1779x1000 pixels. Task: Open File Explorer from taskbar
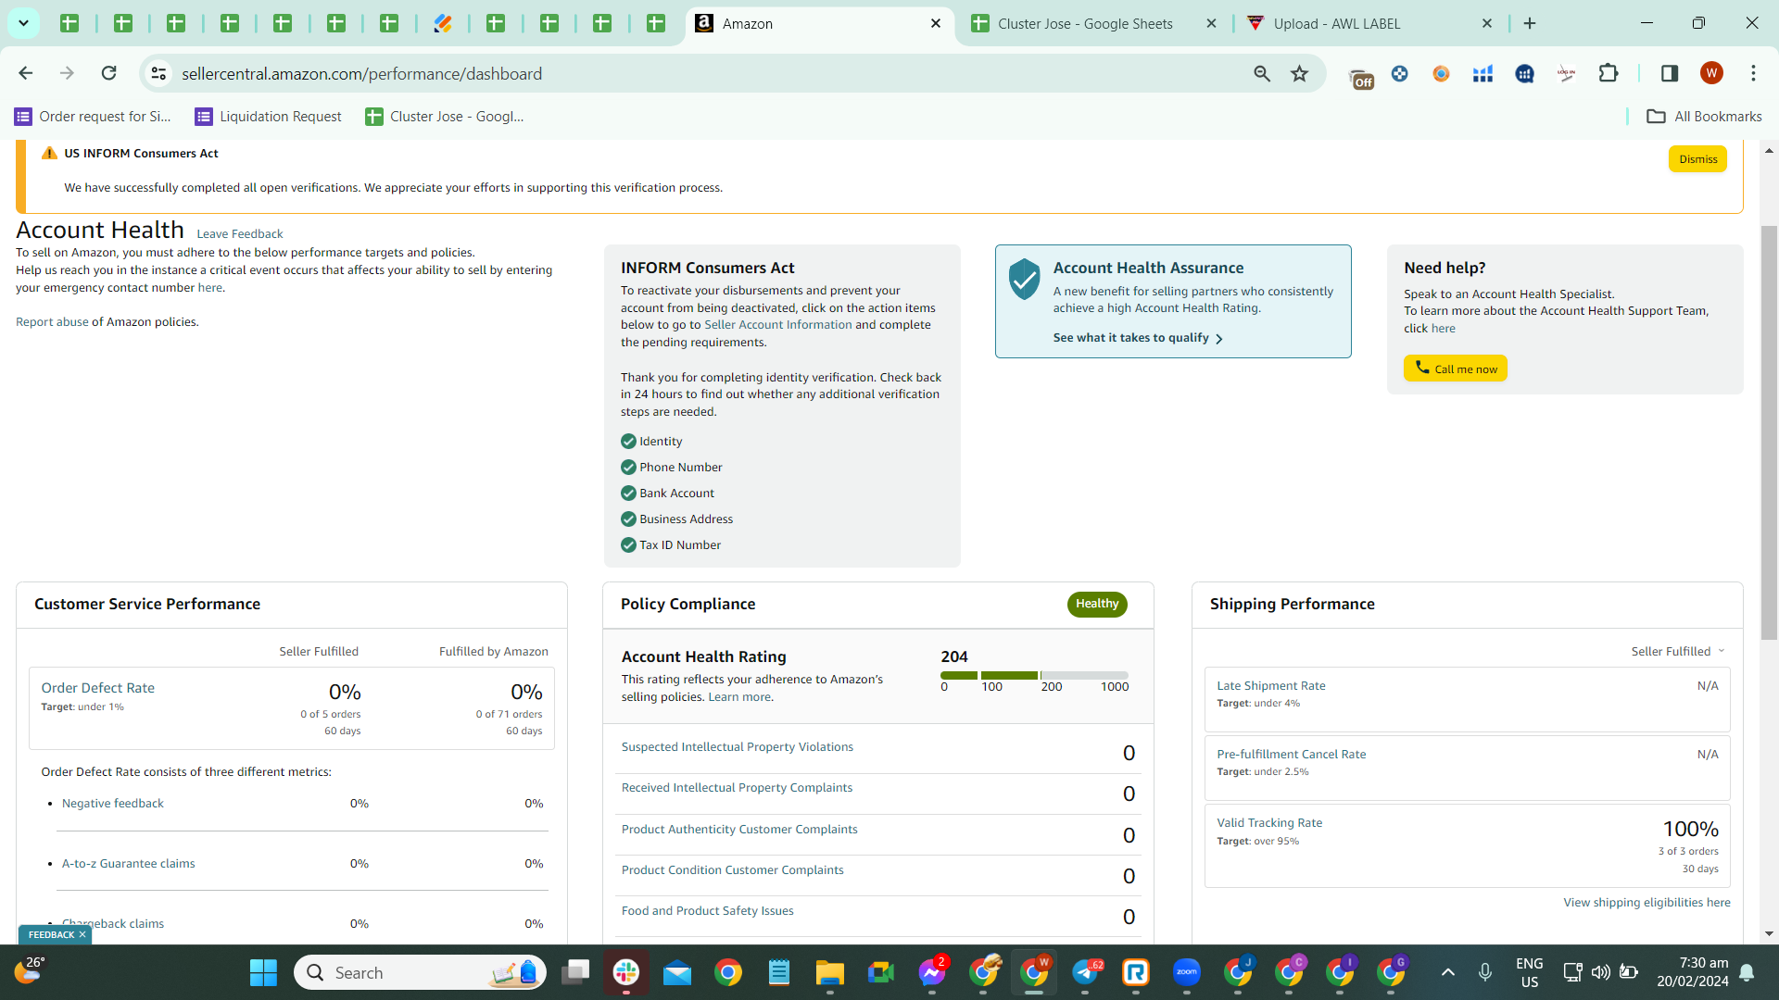[830, 972]
